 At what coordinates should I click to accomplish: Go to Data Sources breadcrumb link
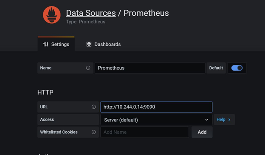click(91, 13)
